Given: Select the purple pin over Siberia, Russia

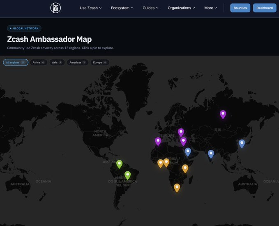Looking at the screenshot, I should point(223,114).
